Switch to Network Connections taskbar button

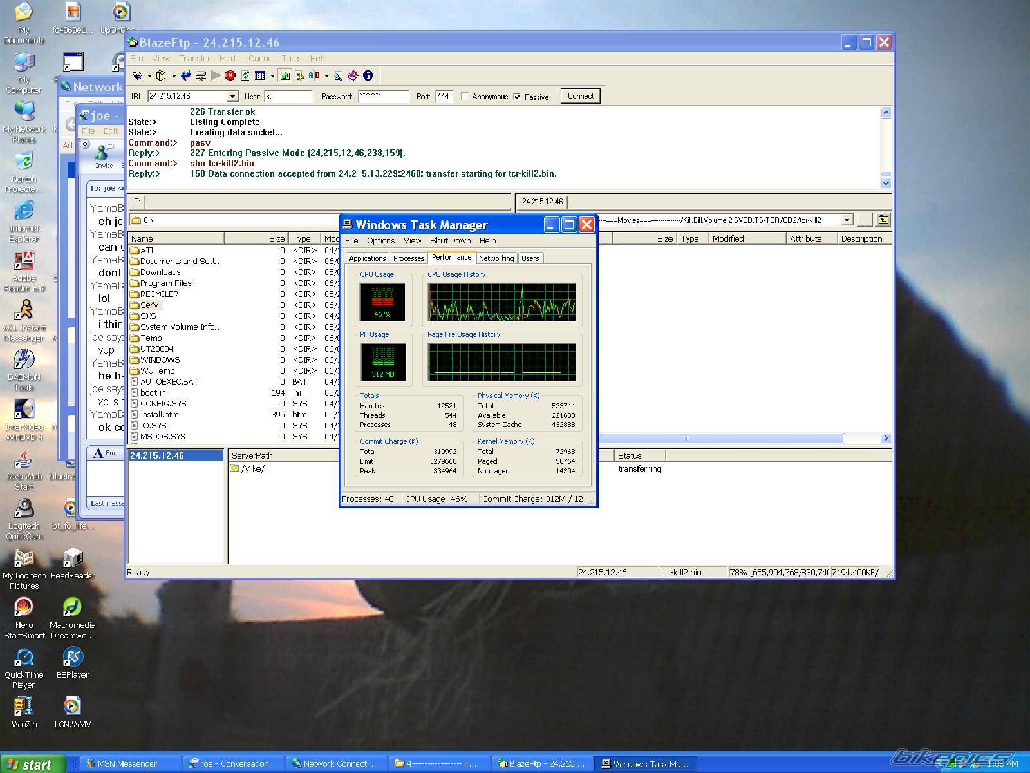coord(337,764)
